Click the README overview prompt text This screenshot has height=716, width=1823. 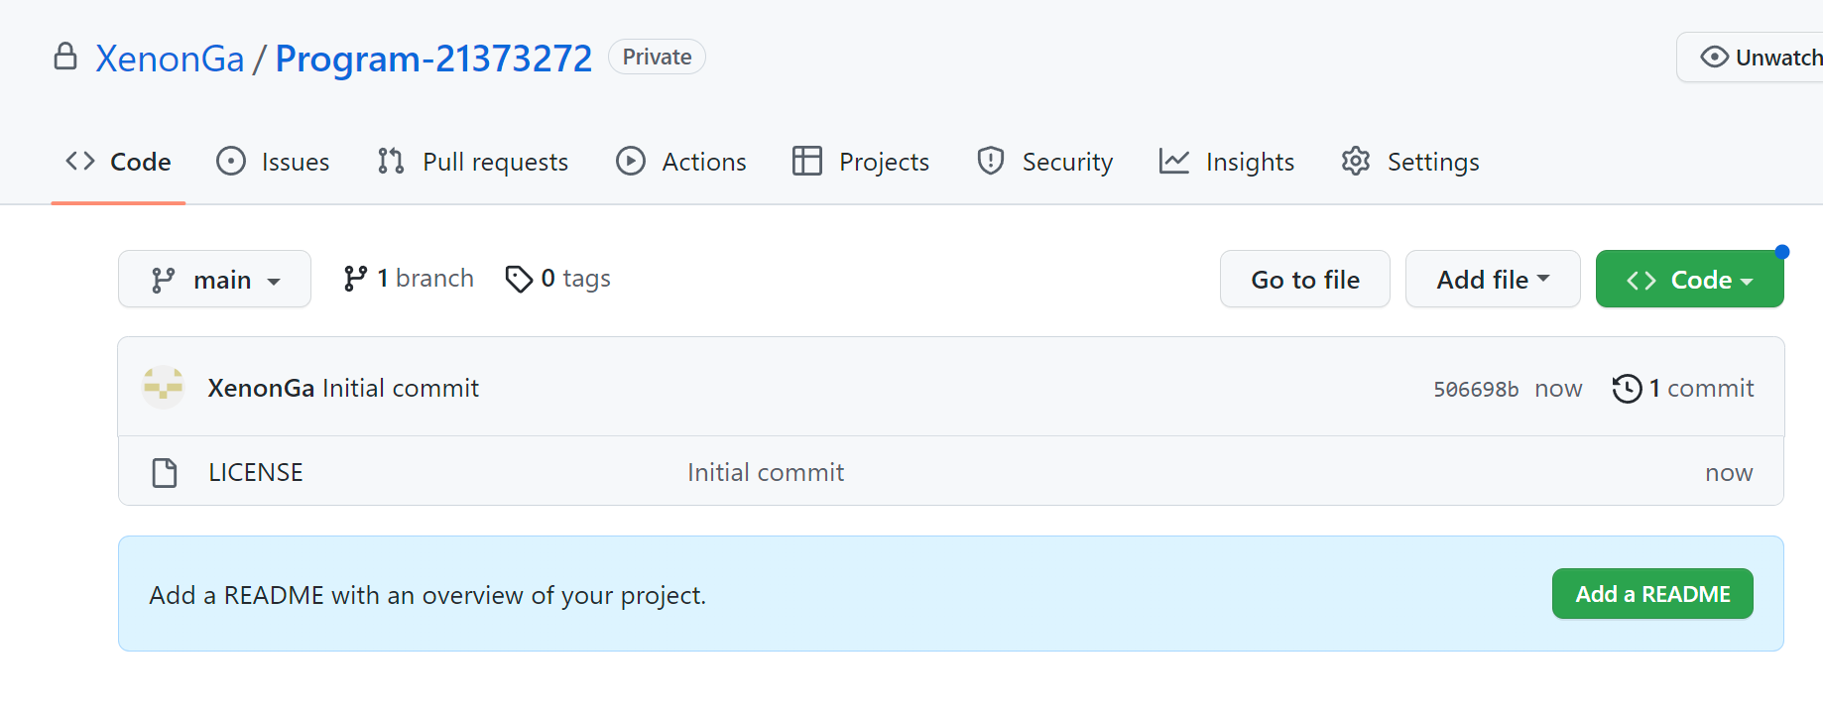427,595
